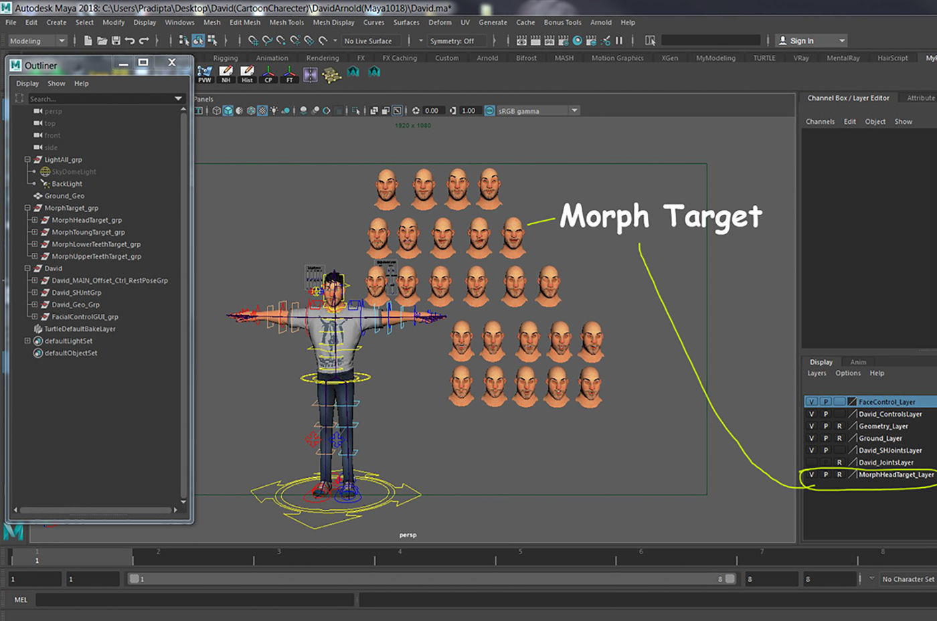The width and height of the screenshot is (937, 621).
Task: Open Show menu in Outliner window
Action: click(x=56, y=84)
